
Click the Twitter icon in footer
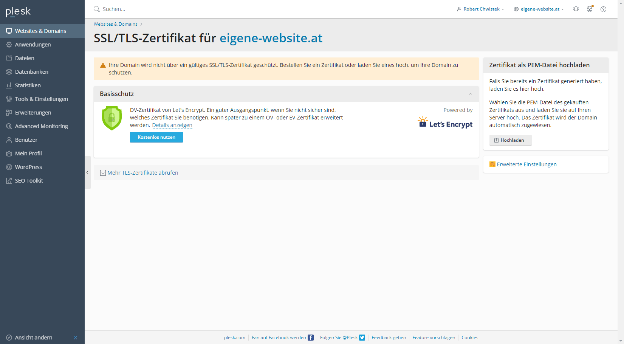click(362, 338)
